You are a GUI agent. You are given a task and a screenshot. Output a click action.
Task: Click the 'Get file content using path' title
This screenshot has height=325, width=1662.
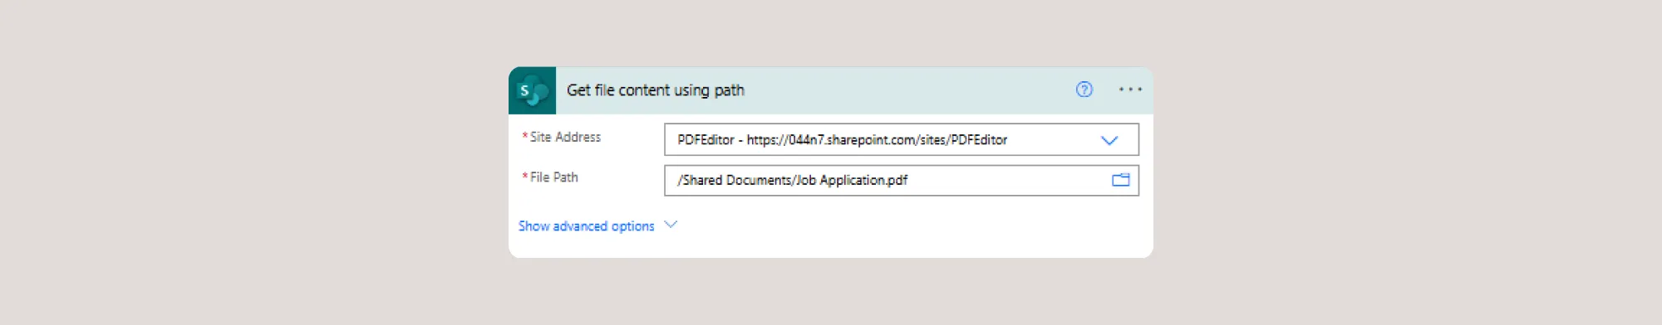pos(655,90)
